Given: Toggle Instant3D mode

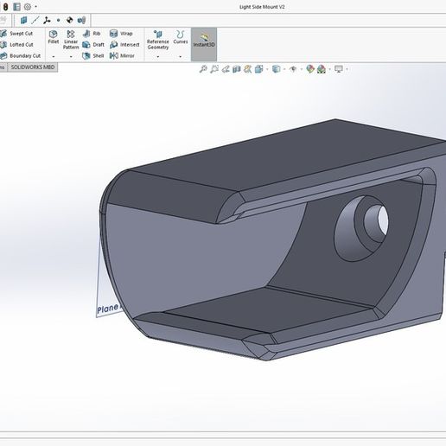Looking at the screenshot, I should [204, 44].
